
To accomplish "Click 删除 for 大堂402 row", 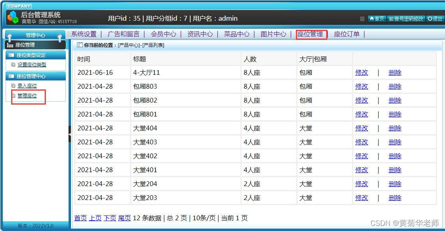I will pos(395,156).
